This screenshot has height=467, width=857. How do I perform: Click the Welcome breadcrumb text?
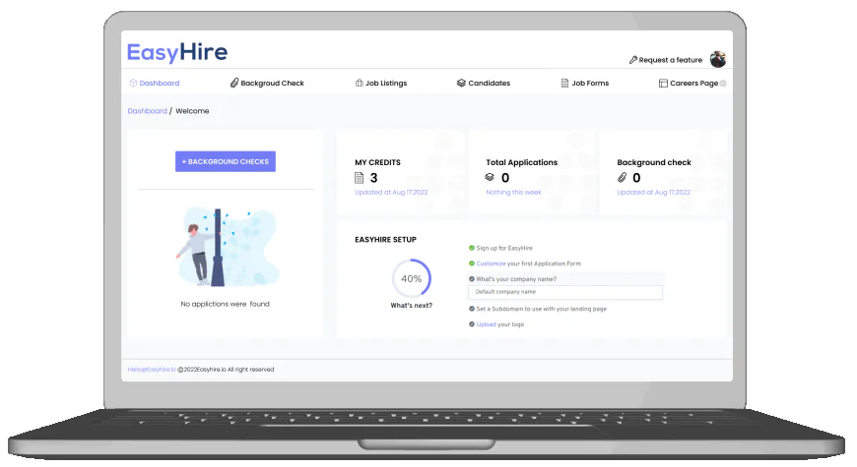coord(192,111)
